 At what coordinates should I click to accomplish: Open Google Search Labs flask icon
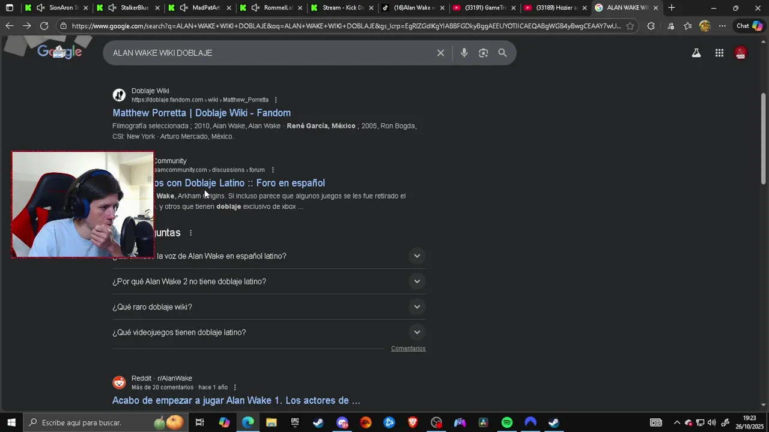click(x=696, y=53)
